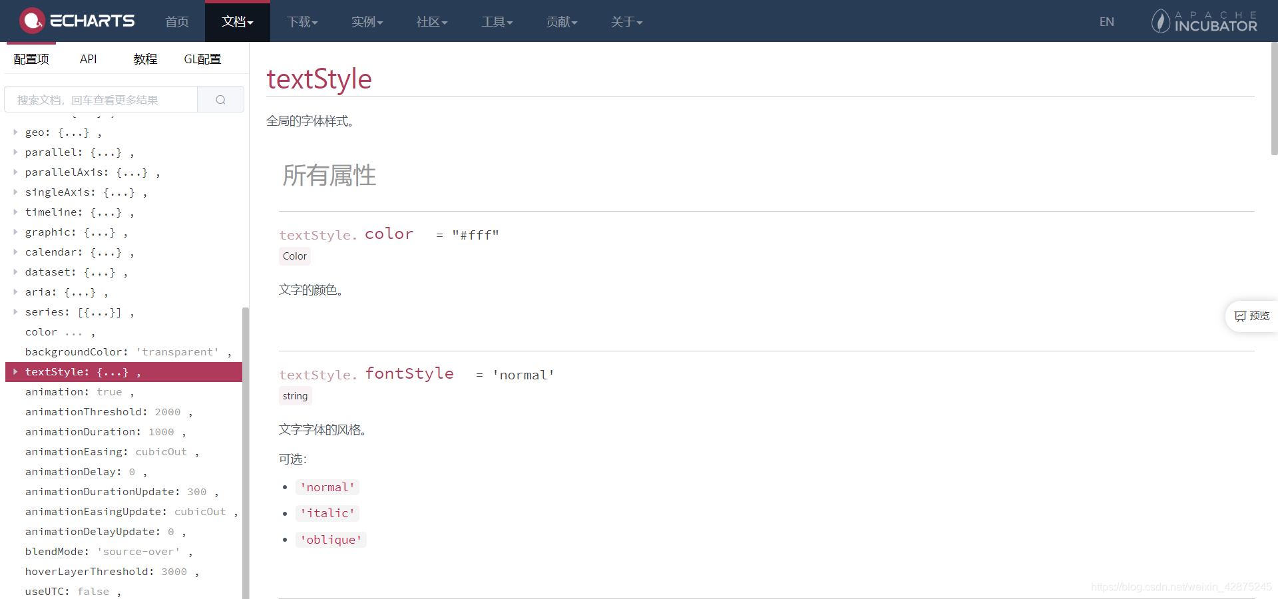Open the Apache Incubator logo link

1204,21
